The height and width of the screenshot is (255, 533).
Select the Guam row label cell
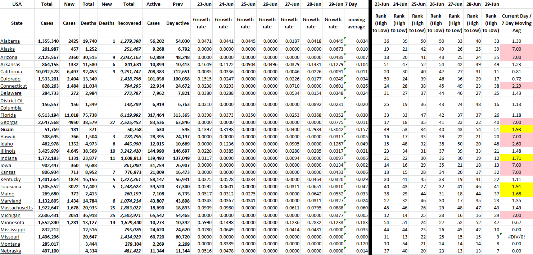pyautogui.click(x=7, y=129)
